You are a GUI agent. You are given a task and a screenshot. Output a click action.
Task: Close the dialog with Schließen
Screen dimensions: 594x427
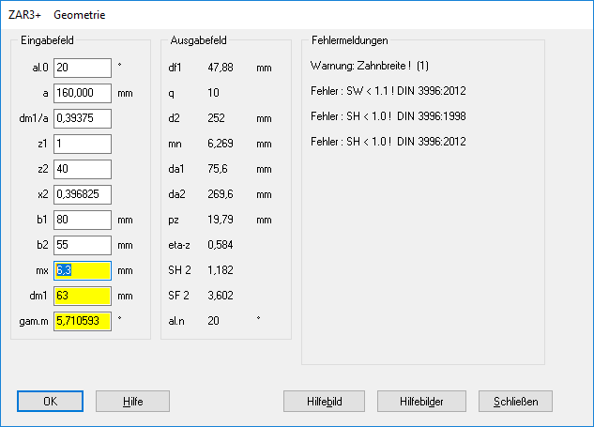coord(515,401)
